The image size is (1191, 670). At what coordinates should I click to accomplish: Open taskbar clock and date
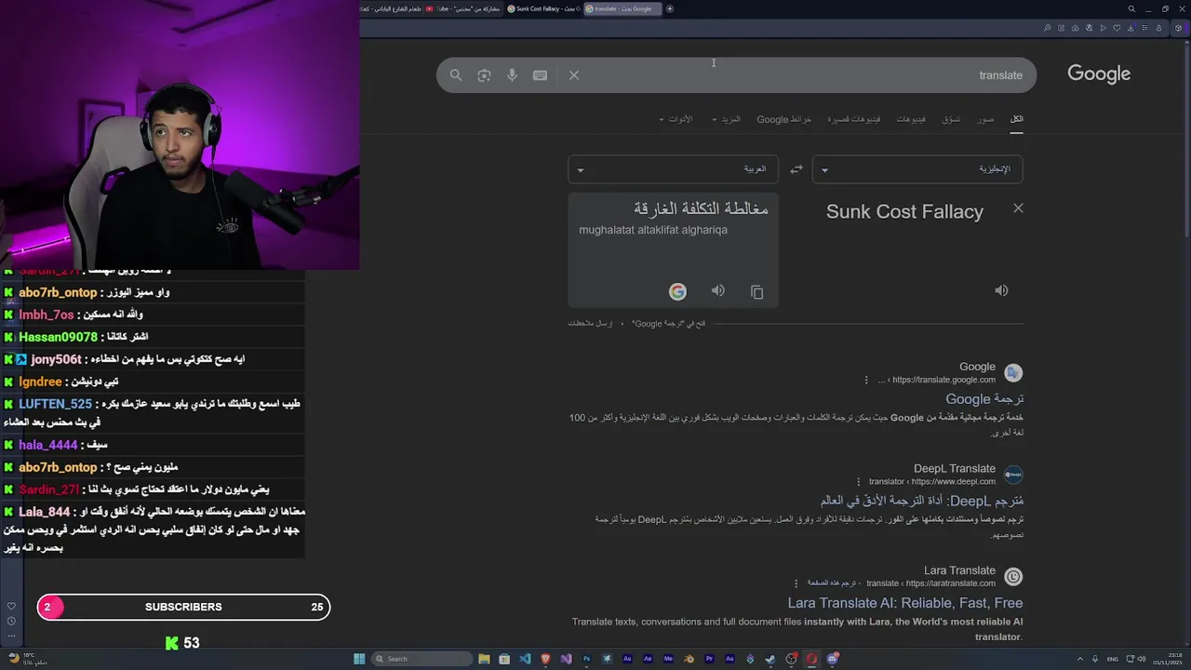coord(1168,659)
